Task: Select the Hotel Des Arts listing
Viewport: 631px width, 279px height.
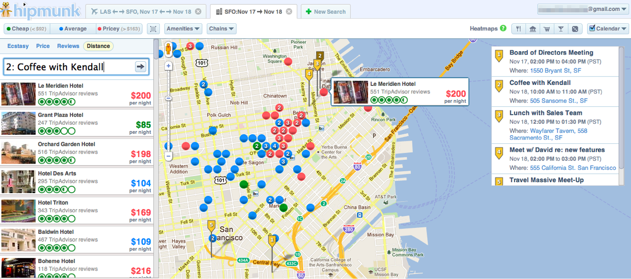Action: [76, 182]
